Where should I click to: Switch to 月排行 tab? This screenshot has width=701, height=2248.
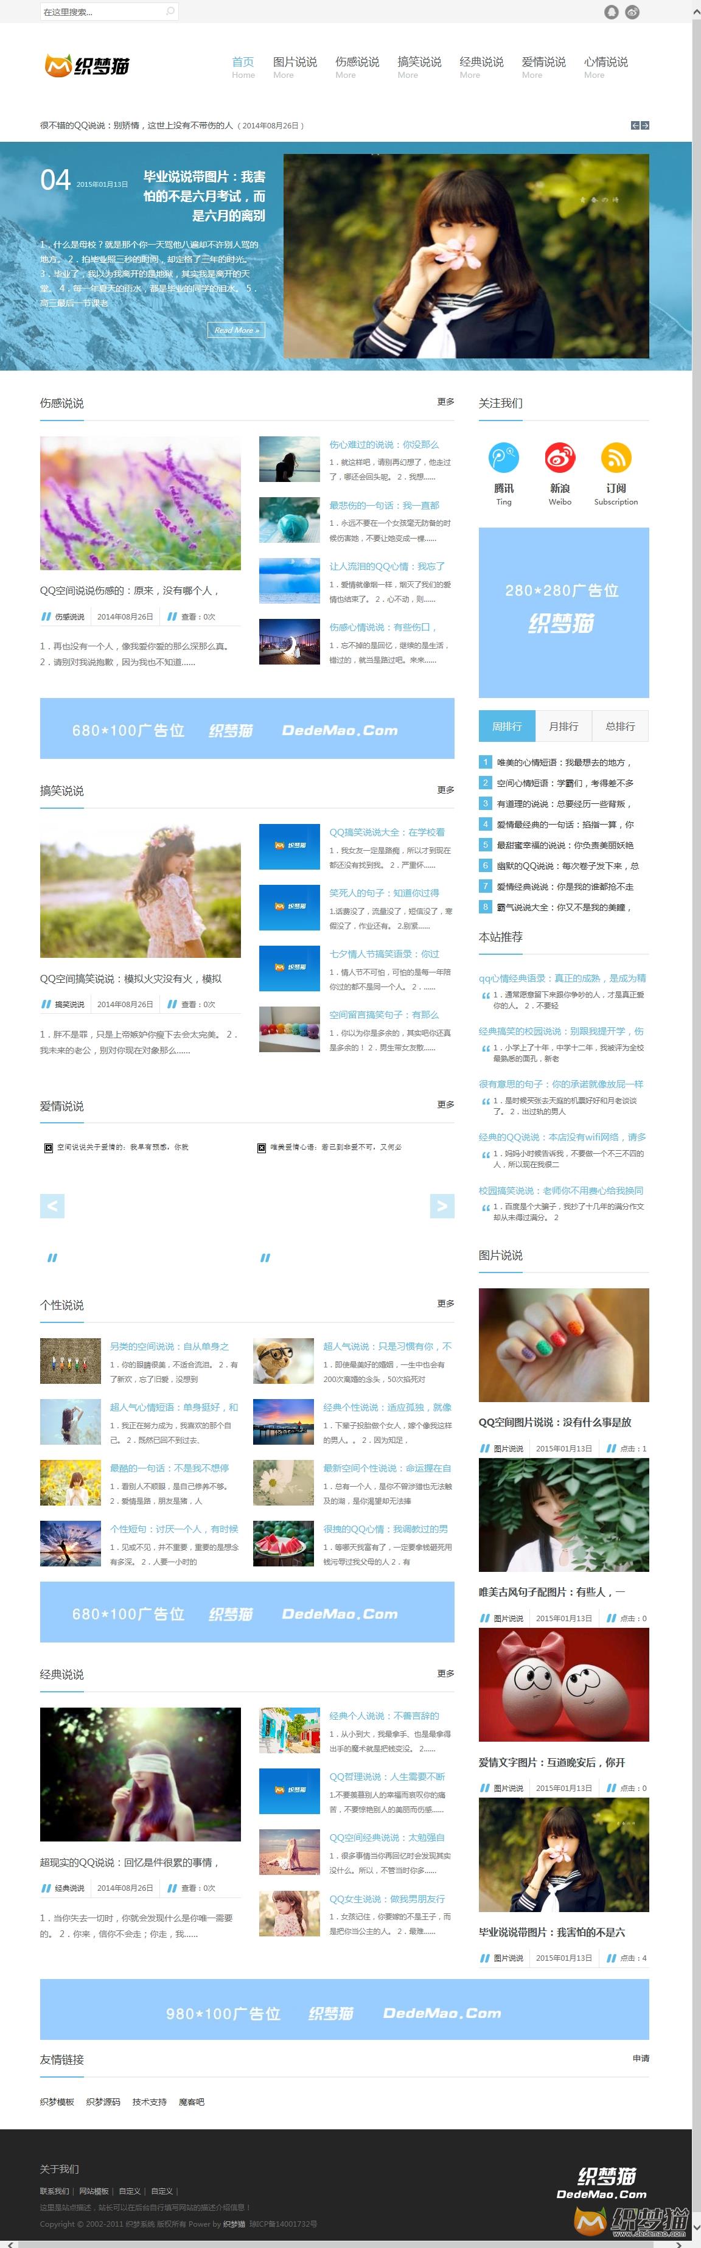tap(563, 726)
